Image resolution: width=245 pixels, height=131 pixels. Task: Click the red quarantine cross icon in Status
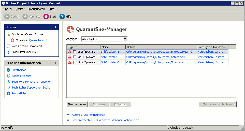(12, 40)
